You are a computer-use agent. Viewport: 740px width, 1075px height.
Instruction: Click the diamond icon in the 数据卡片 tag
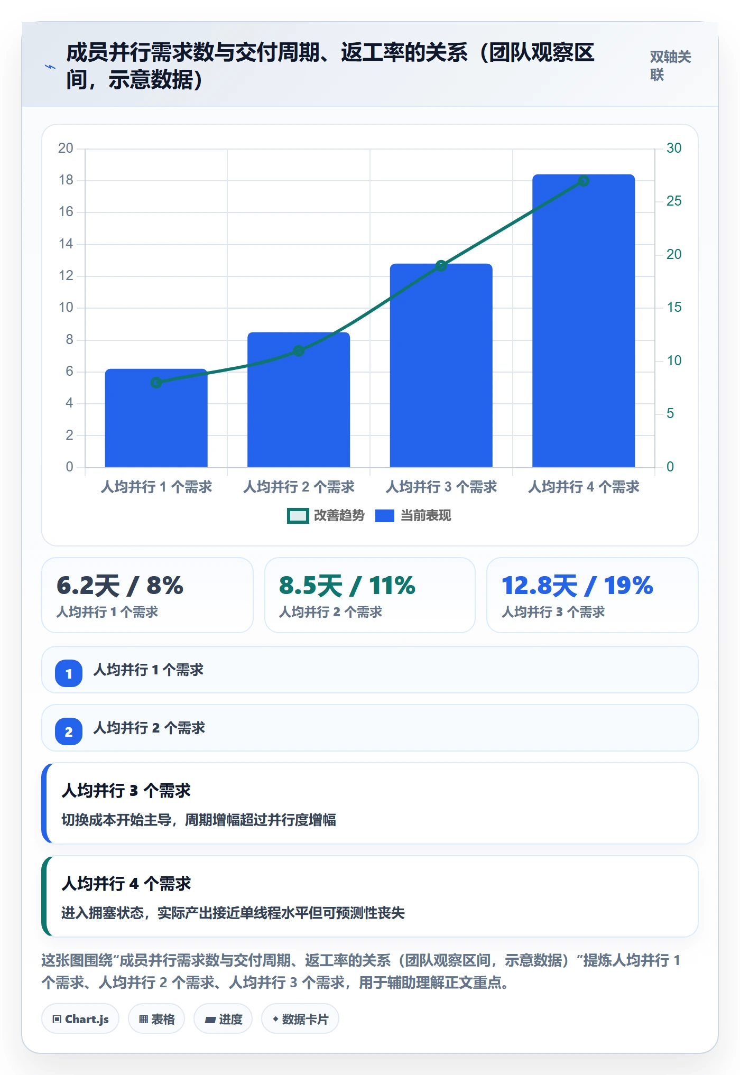tap(275, 1019)
